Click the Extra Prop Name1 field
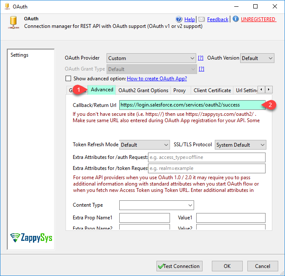 (145, 218)
